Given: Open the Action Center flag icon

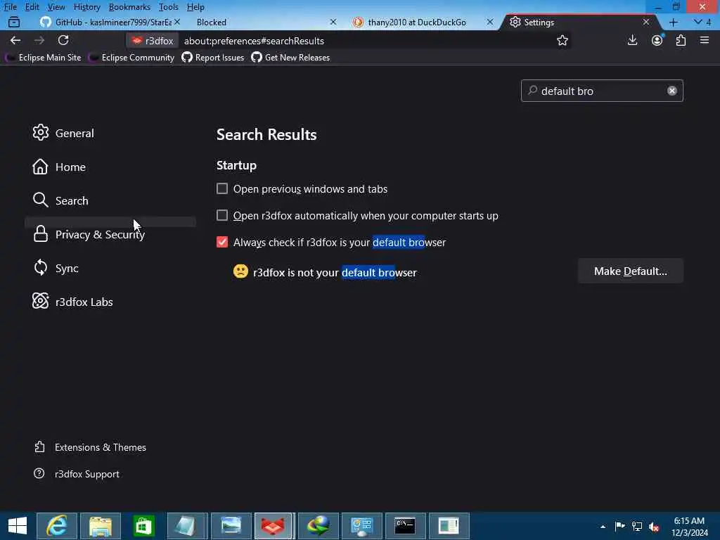Looking at the screenshot, I should tap(620, 527).
